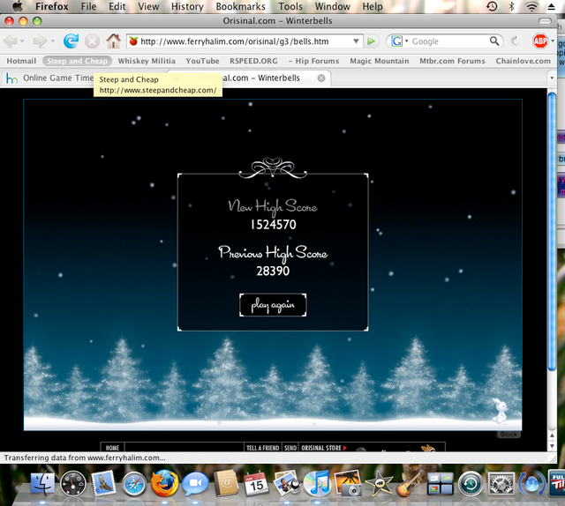Click the scrollbar down arrow

tap(552, 446)
